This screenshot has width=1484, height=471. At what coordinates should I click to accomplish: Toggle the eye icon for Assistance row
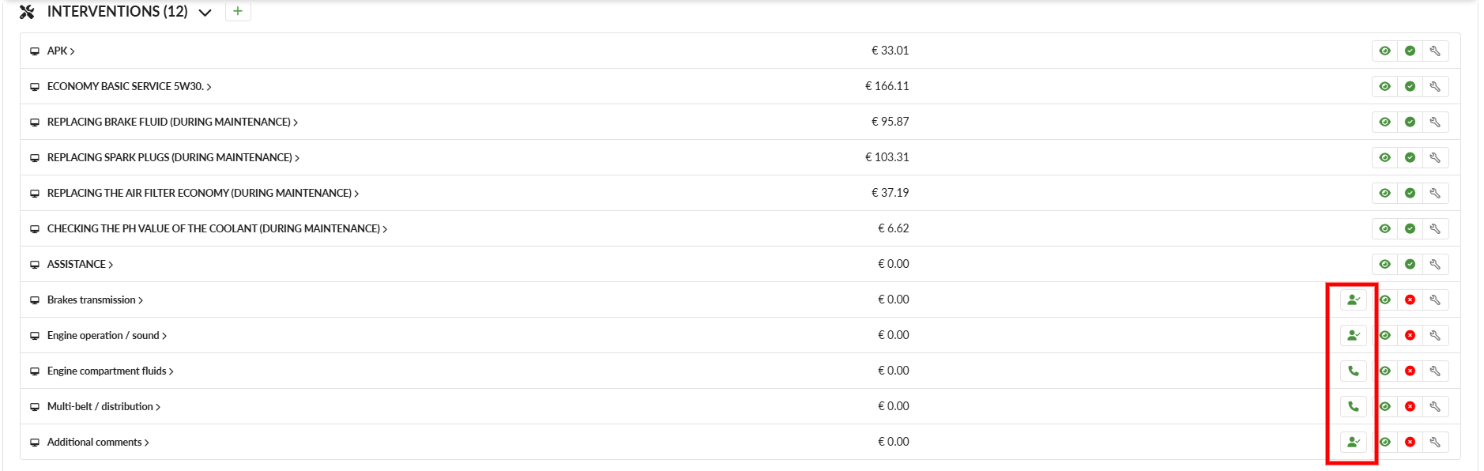(x=1384, y=264)
